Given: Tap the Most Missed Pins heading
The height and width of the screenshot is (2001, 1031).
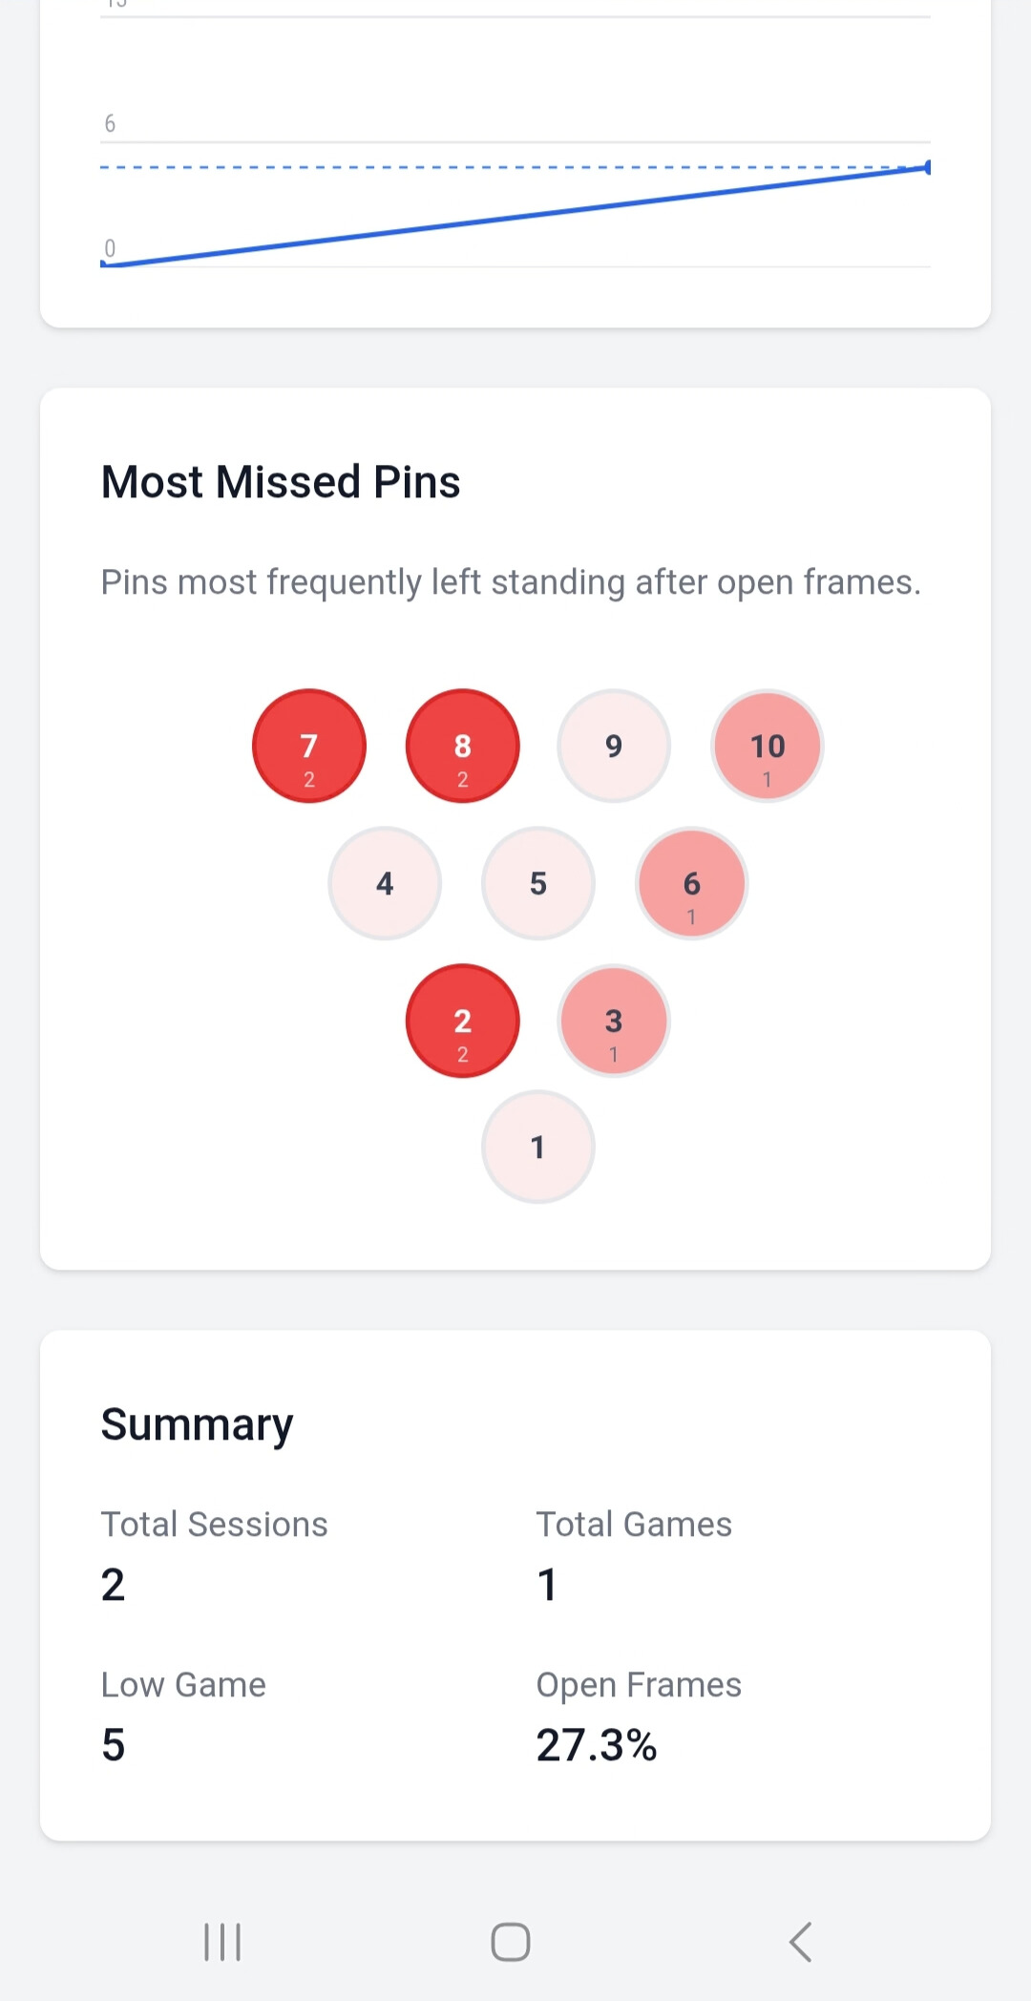Looking at the screenshot, I should tap(281, 482).
